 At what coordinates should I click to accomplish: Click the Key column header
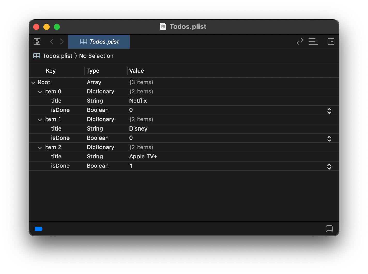(51, 71)
